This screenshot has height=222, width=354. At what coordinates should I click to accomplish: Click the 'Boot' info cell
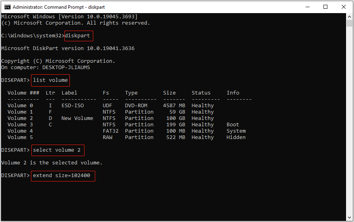[x=233, y=124]
